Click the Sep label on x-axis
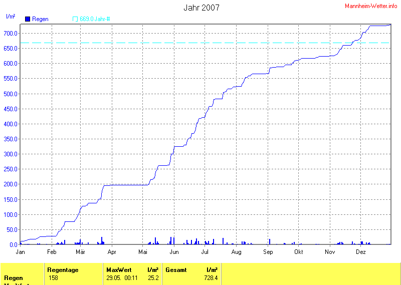Viewport: 401px width, 285px height. (x=268, y=252)
